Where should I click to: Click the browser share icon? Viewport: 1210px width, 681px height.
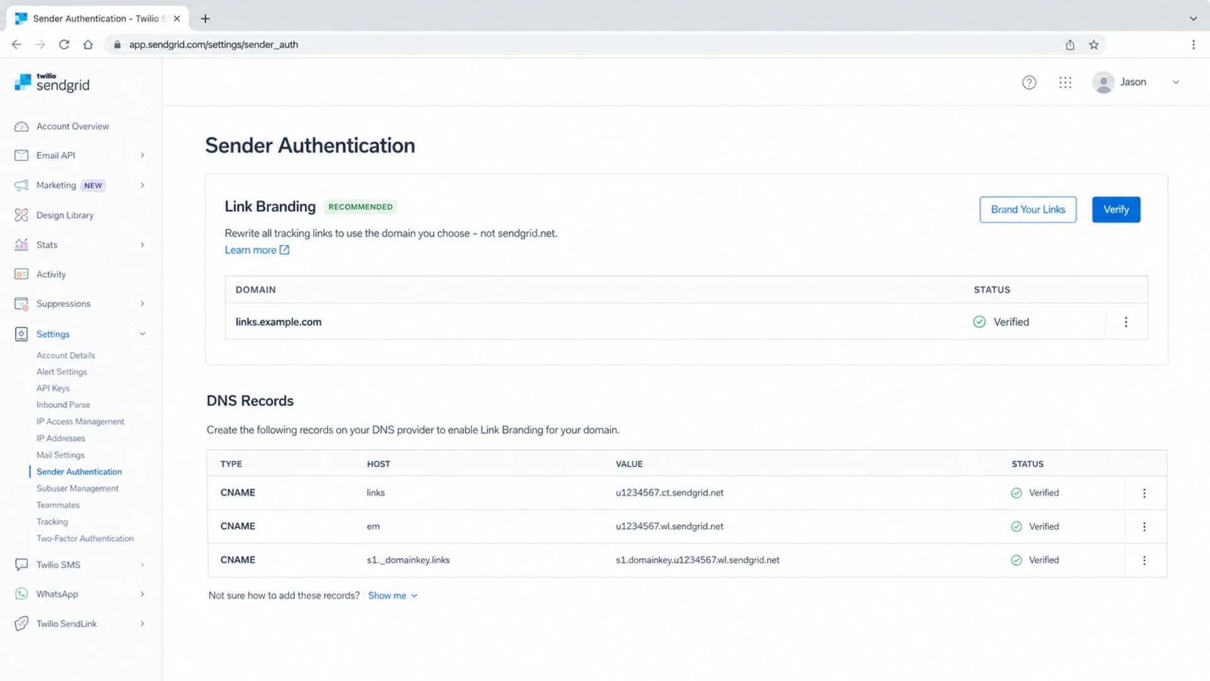[x=1070, y=45]
